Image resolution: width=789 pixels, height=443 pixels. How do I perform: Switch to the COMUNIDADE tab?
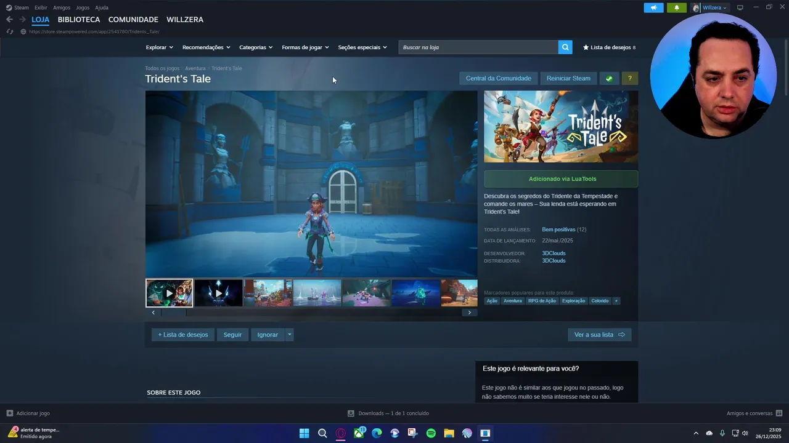pos(133,20)
